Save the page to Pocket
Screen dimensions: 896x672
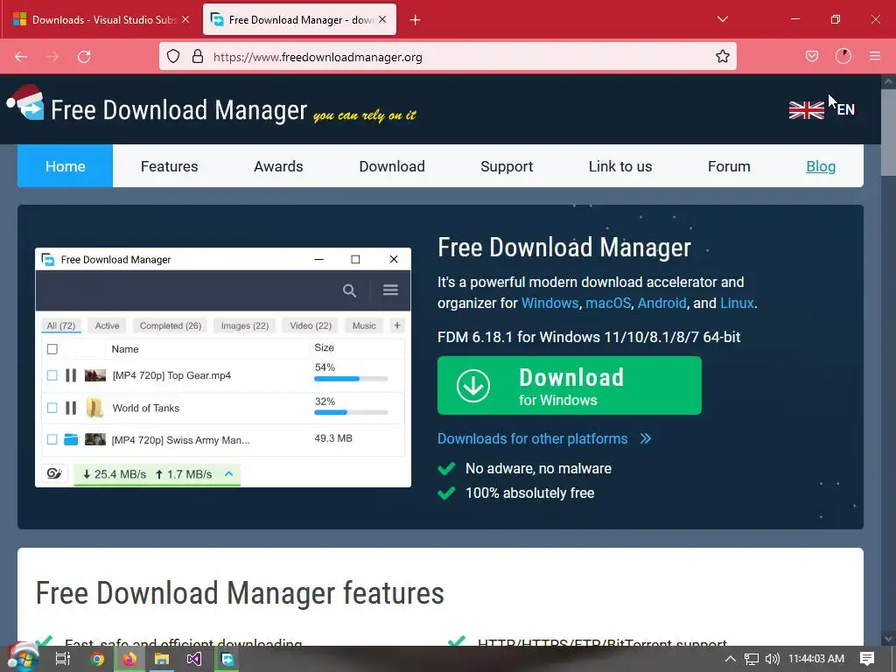(812, 56)
